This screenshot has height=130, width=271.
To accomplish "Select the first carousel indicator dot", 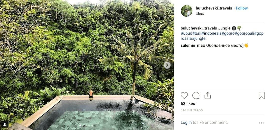I will 80,125.
